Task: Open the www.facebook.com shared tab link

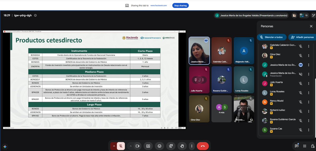Action: [x=159, y=6]
